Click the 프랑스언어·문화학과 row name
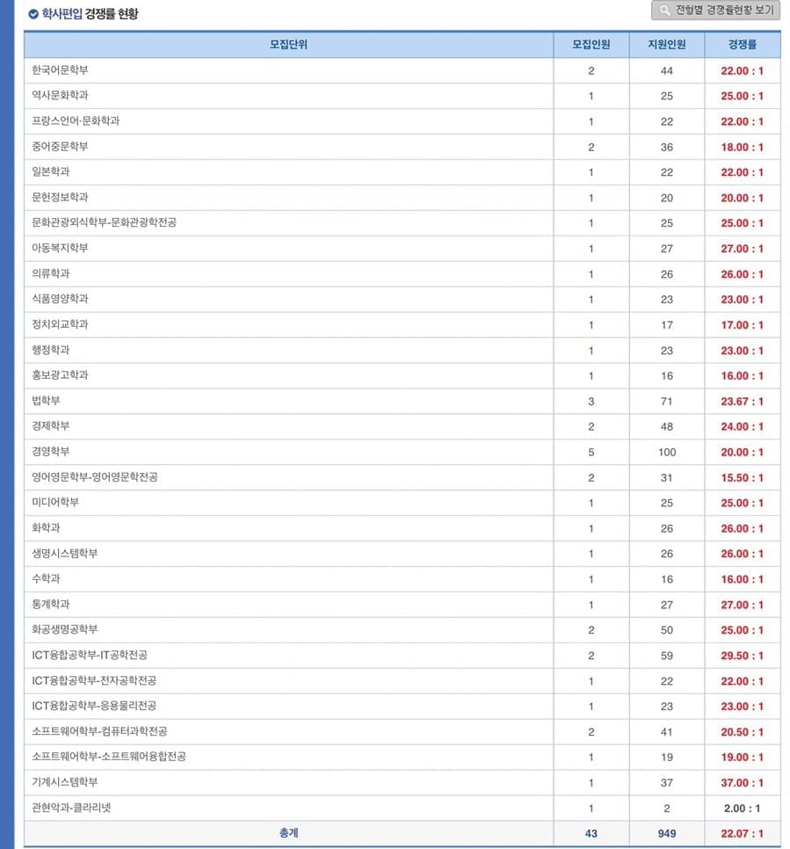 [76, 120]
